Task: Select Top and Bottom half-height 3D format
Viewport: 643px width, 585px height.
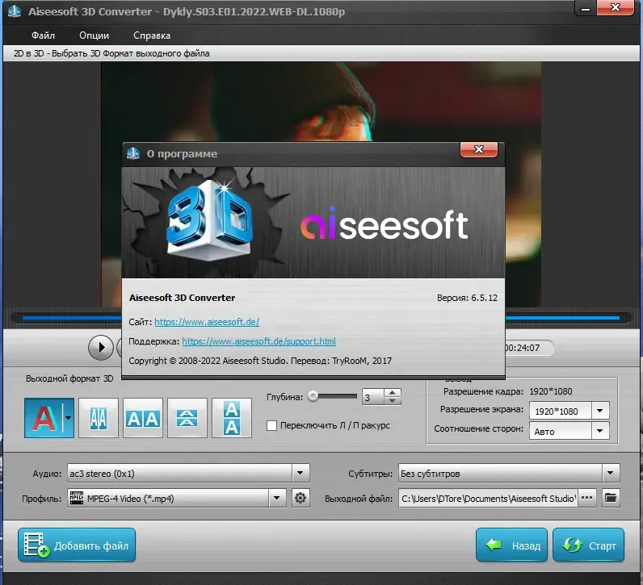Action: point(187,418)
